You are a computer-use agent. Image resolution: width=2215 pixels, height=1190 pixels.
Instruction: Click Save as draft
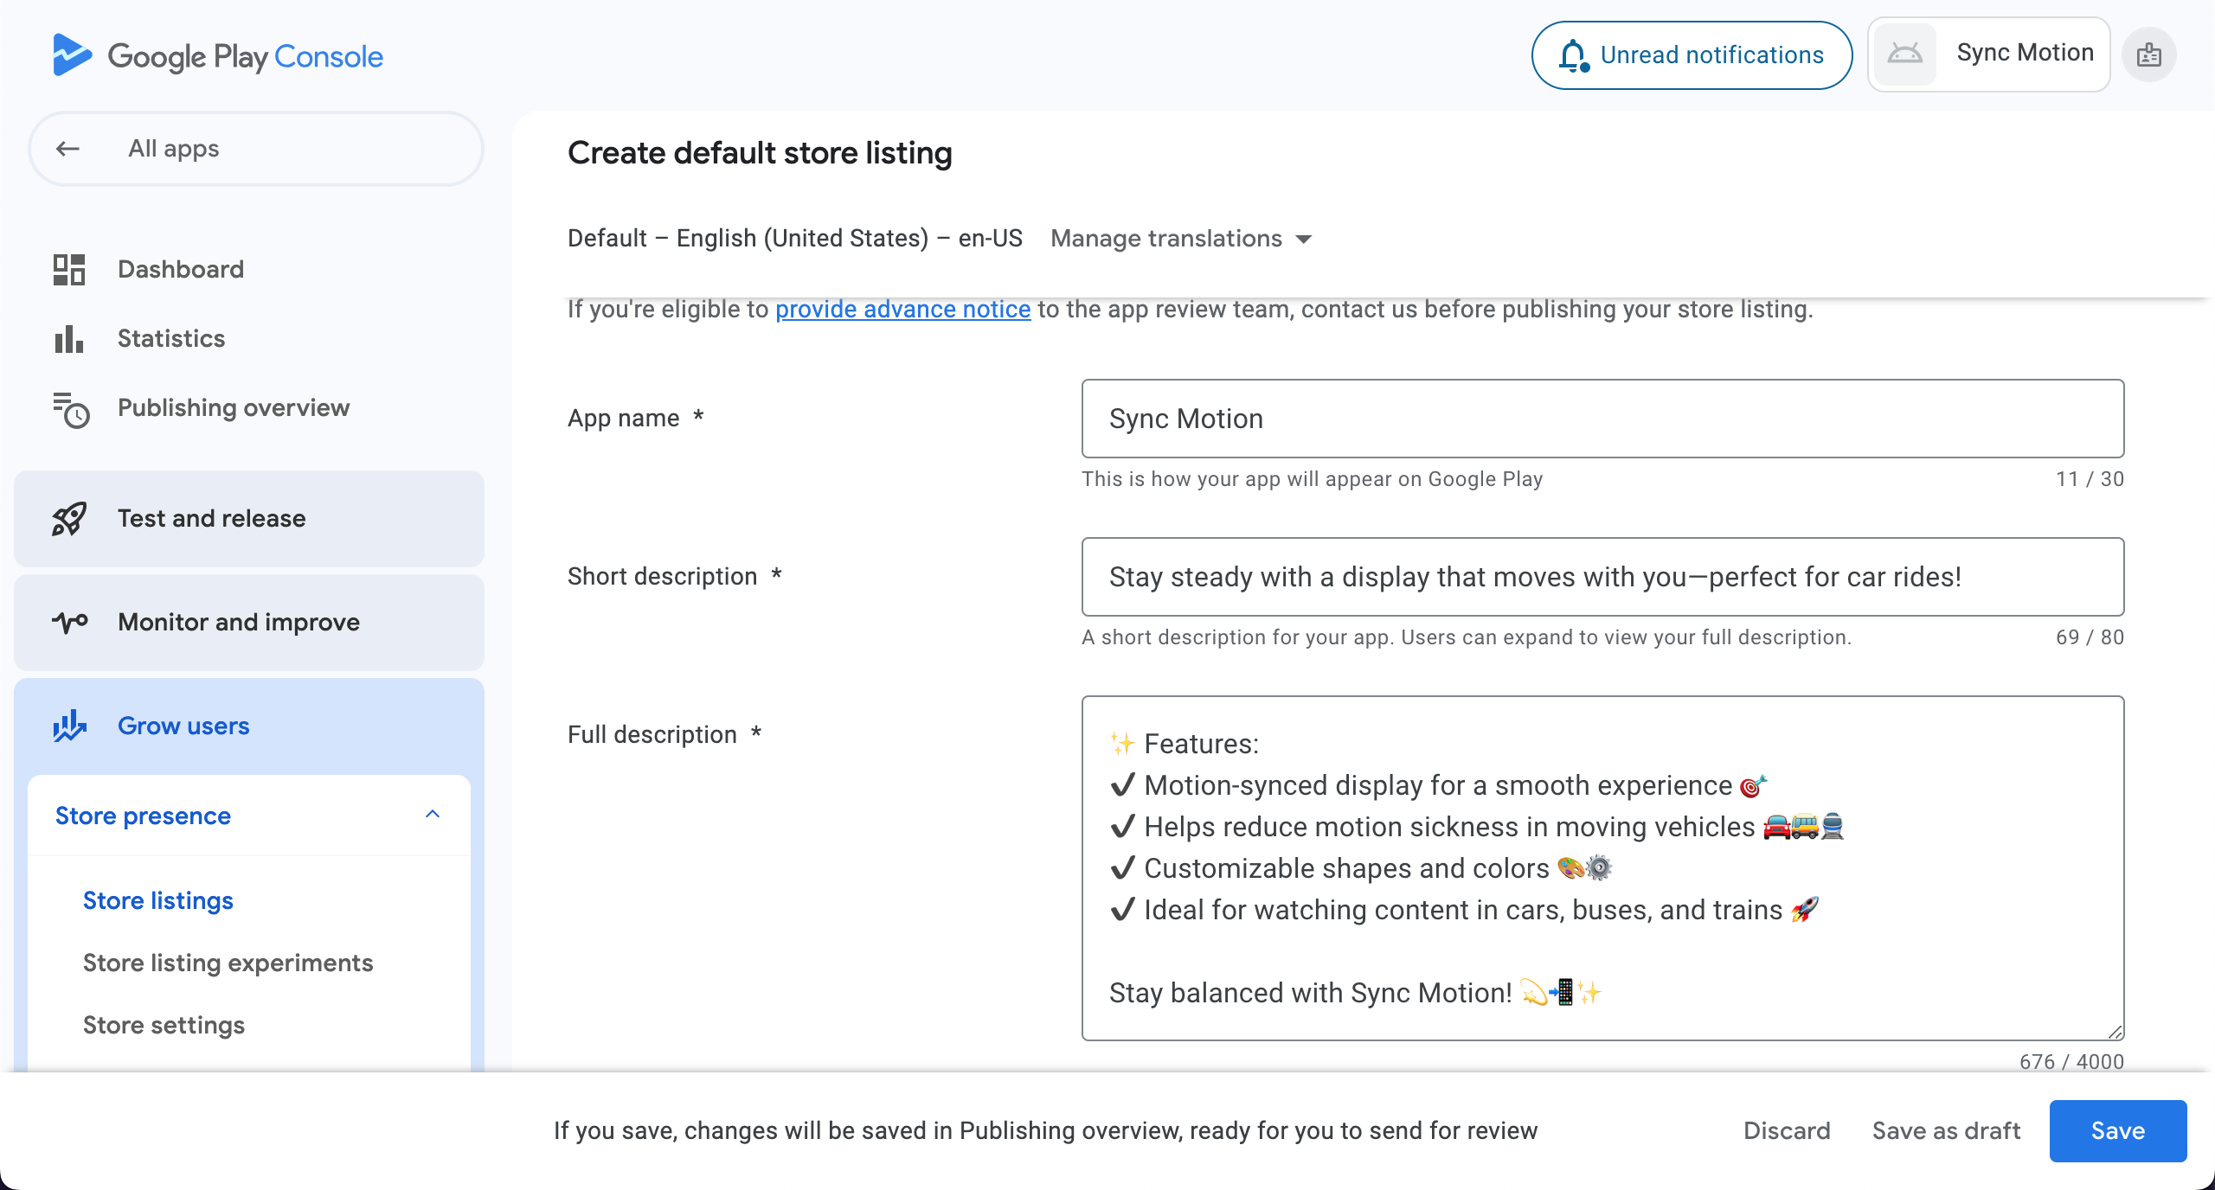point(1946,1130)
